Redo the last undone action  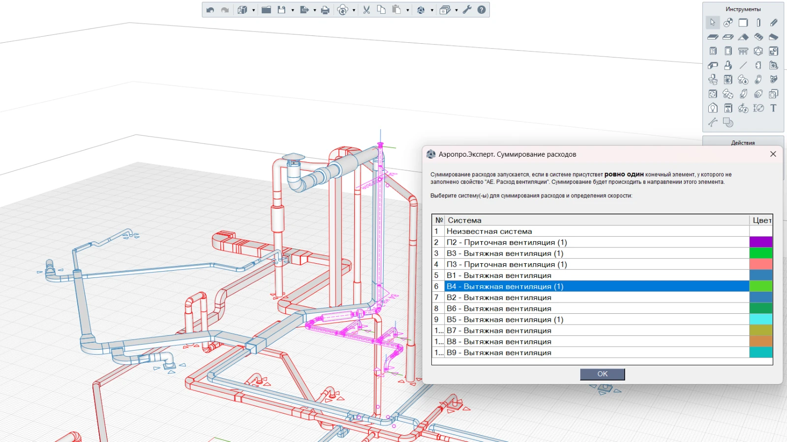[x=225, y=10]
